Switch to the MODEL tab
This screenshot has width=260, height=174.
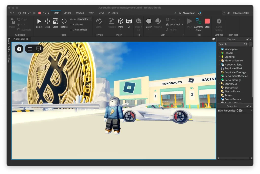(x=68, y=13)
